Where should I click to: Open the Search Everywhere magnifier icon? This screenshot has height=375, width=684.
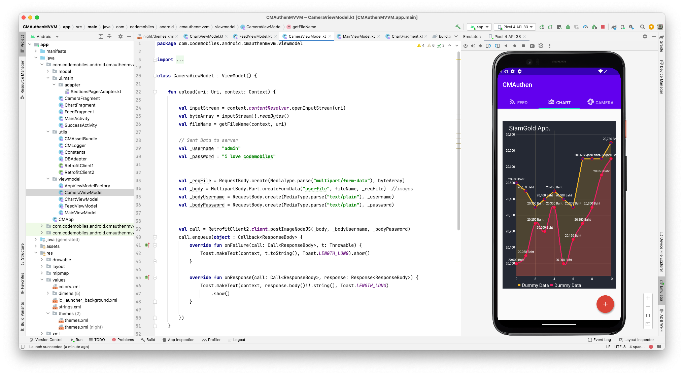(643, 27)
